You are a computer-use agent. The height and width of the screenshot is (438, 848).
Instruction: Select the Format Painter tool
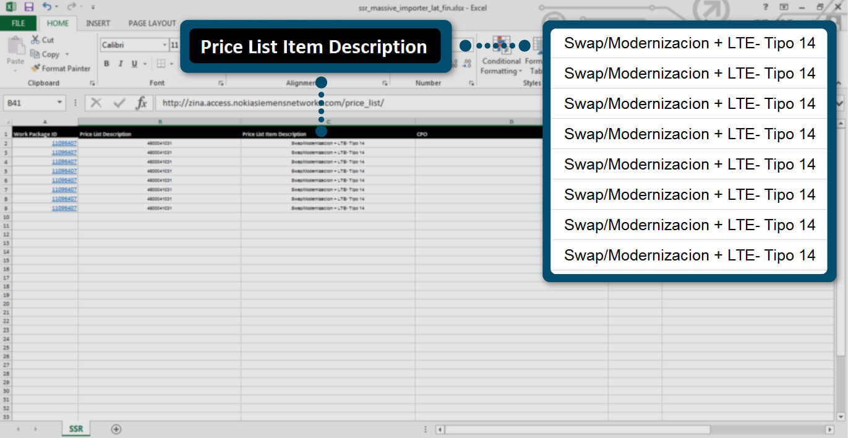click(x=60, y=69)
